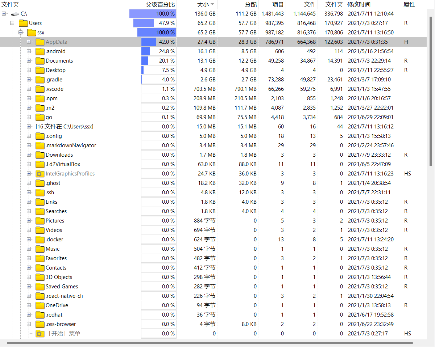Expand the .gradle folder node
The height and width of the screenshot is (347, 435).
click(29, 80)
